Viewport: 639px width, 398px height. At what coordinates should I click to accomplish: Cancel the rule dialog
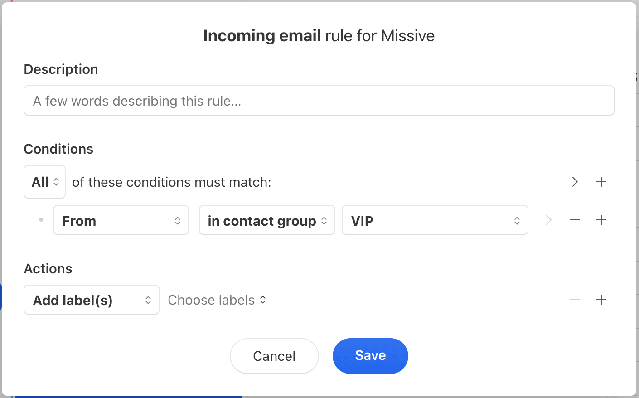coord(274,356)
